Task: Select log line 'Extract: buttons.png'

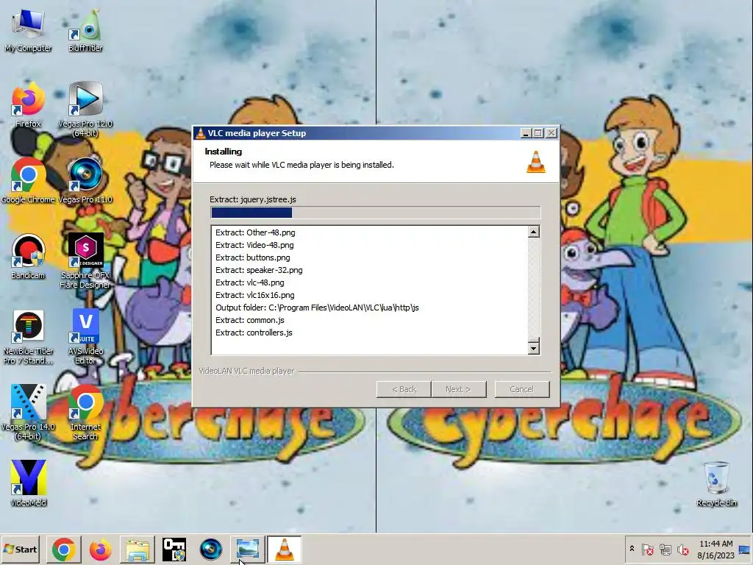Action: point(253,257)
